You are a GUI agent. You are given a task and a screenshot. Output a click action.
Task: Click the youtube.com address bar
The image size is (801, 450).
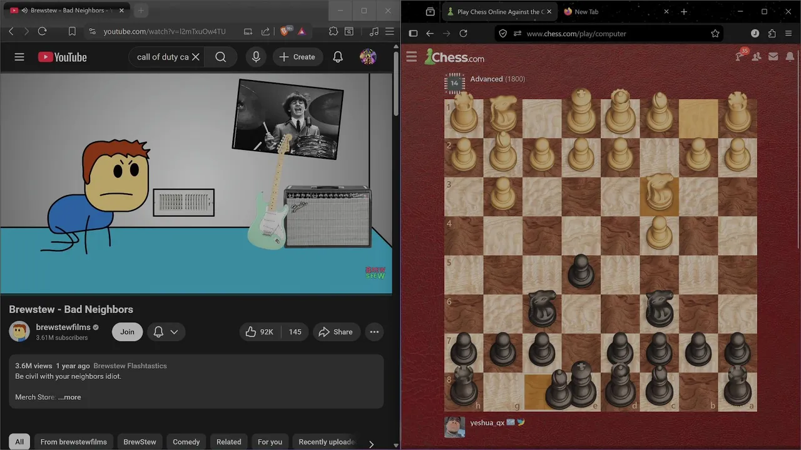[x=165, y=31]
